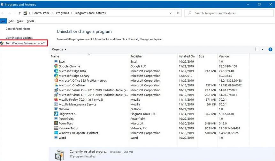275x161 pixels.
Task: Go up one level with up arrow
Action: coord(20,13)
